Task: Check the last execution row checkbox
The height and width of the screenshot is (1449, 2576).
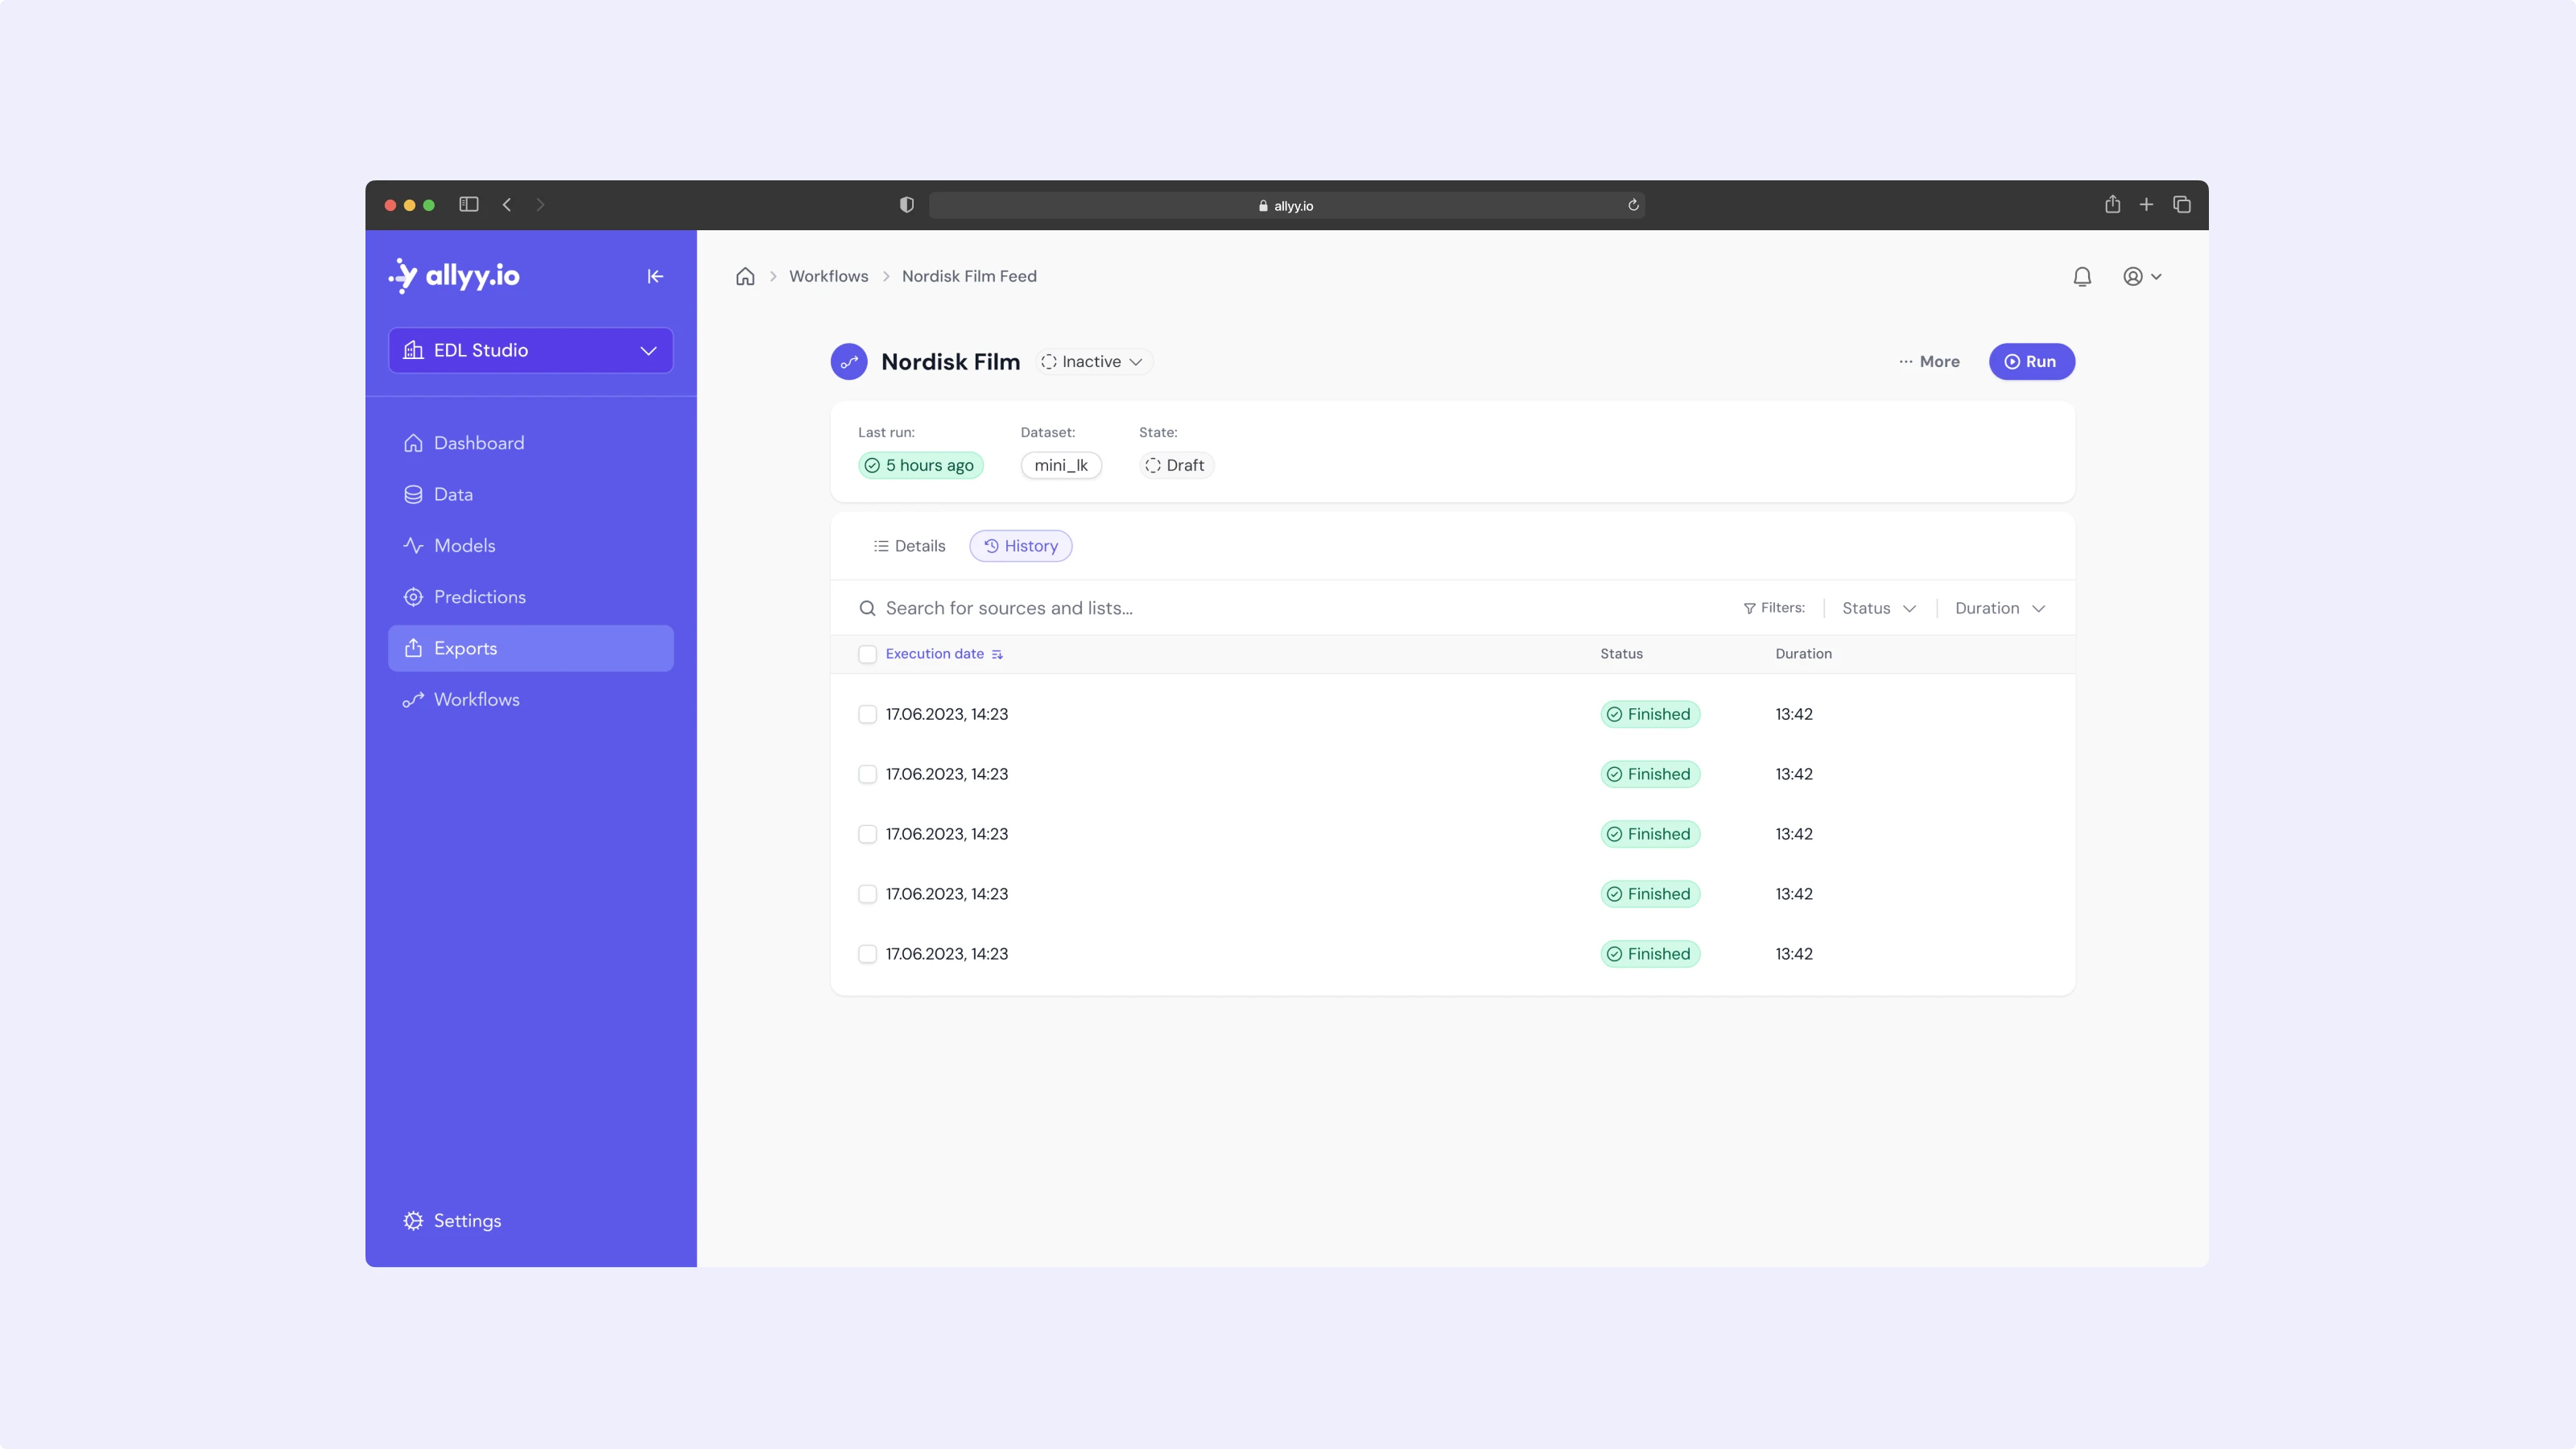Action: click(x=867, y=954)
